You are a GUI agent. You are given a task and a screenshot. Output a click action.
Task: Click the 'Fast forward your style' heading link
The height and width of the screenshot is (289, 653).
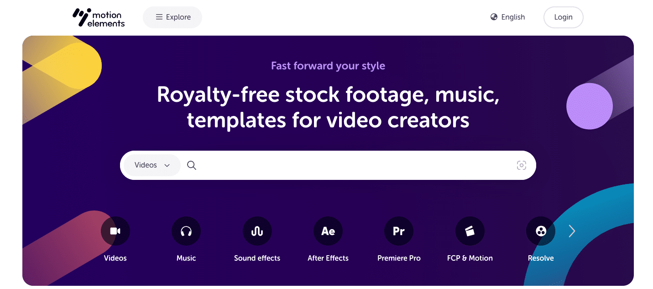click(328, 66)
